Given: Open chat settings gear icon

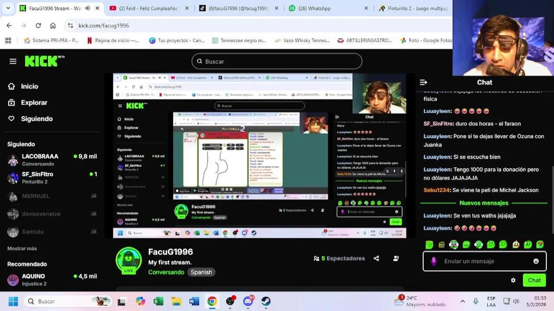Looking at the screenshot, I should [513, 280].
